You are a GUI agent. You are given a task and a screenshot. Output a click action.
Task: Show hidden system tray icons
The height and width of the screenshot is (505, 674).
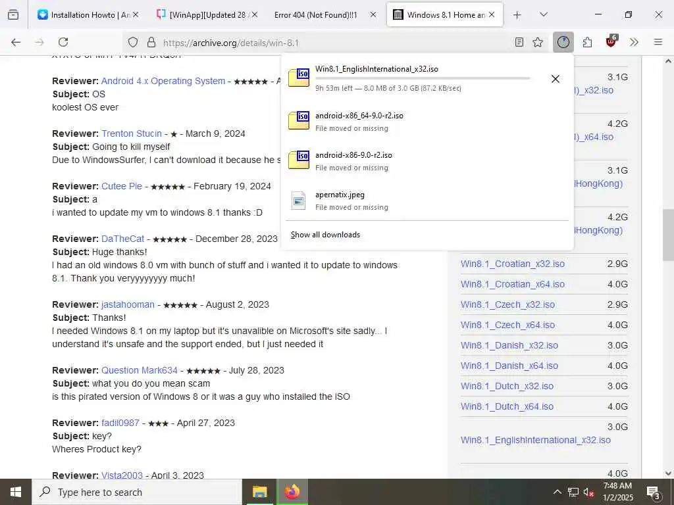[557, 492]
